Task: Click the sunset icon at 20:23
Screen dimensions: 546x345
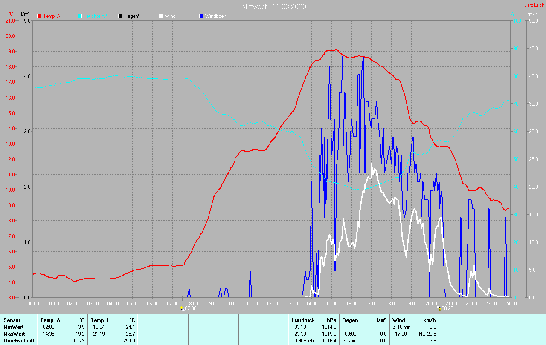Action: (x=439, y=308)
